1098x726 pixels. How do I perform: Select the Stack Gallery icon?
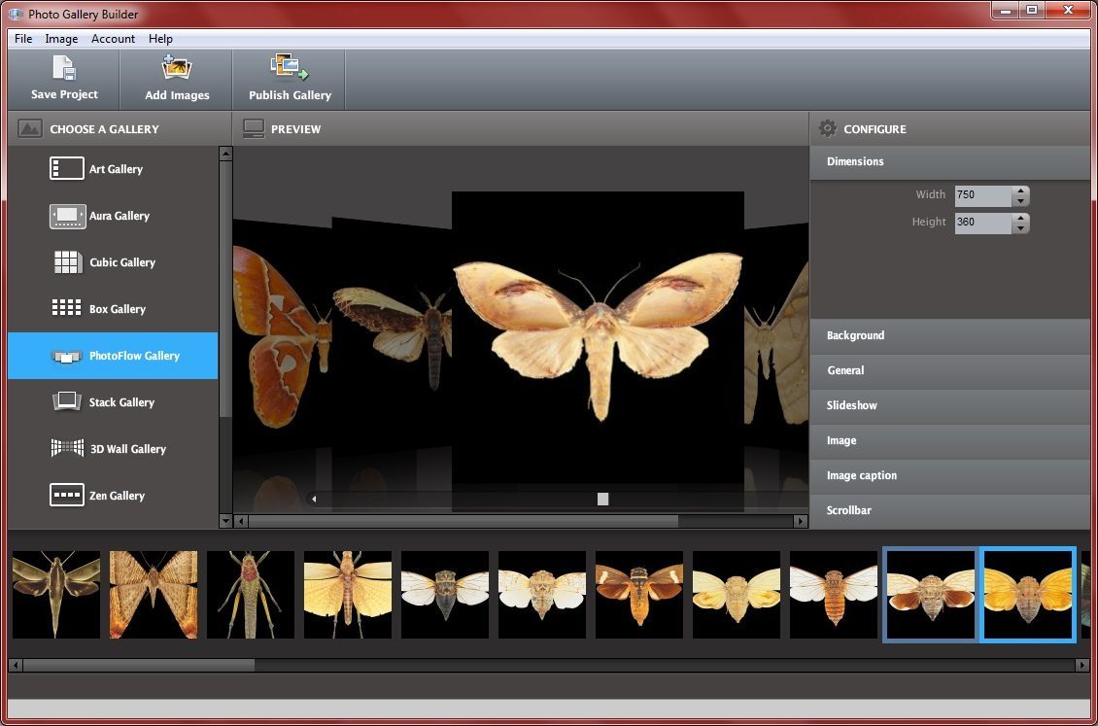tap(66, 401)
